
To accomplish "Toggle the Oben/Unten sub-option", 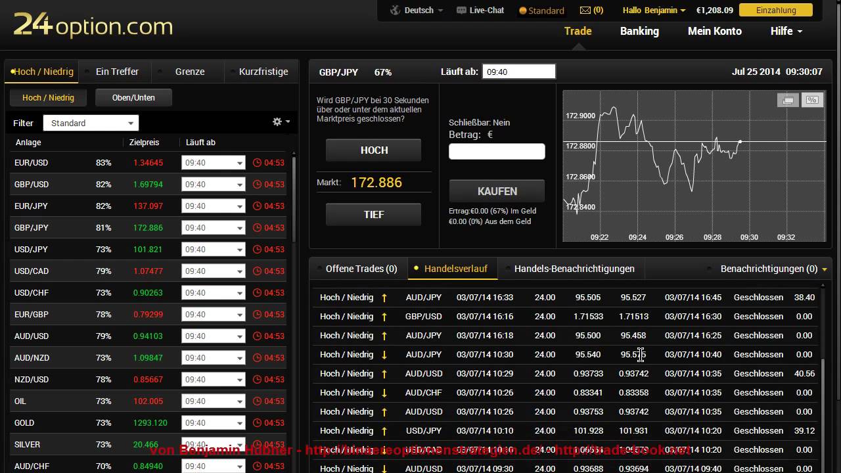I will point(134,98).
